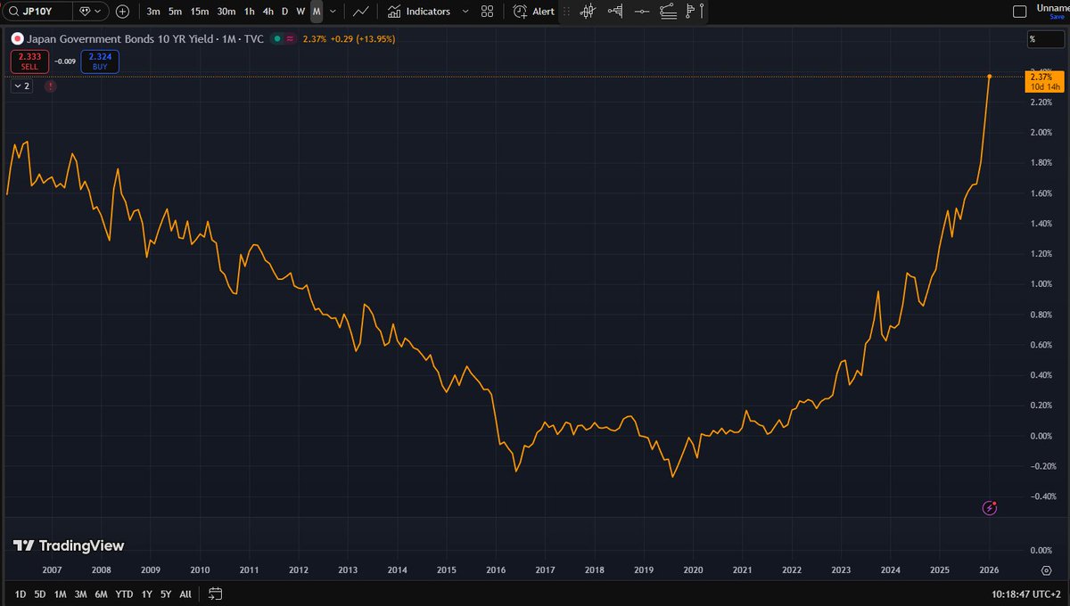The width and height of the screenshot is (1070, 606).
Task: Set date range to 1D
Action: pos(20,594)
